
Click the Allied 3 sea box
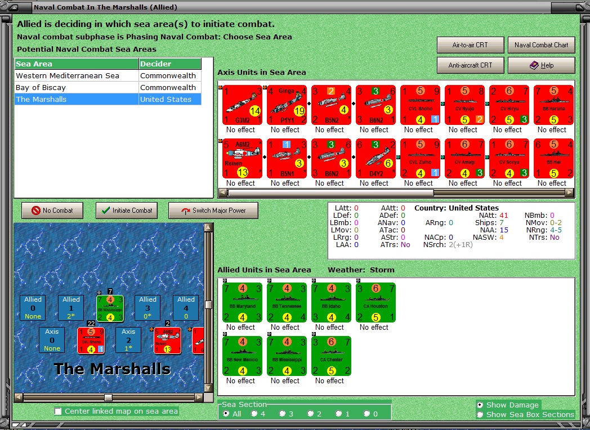(147, 308)
